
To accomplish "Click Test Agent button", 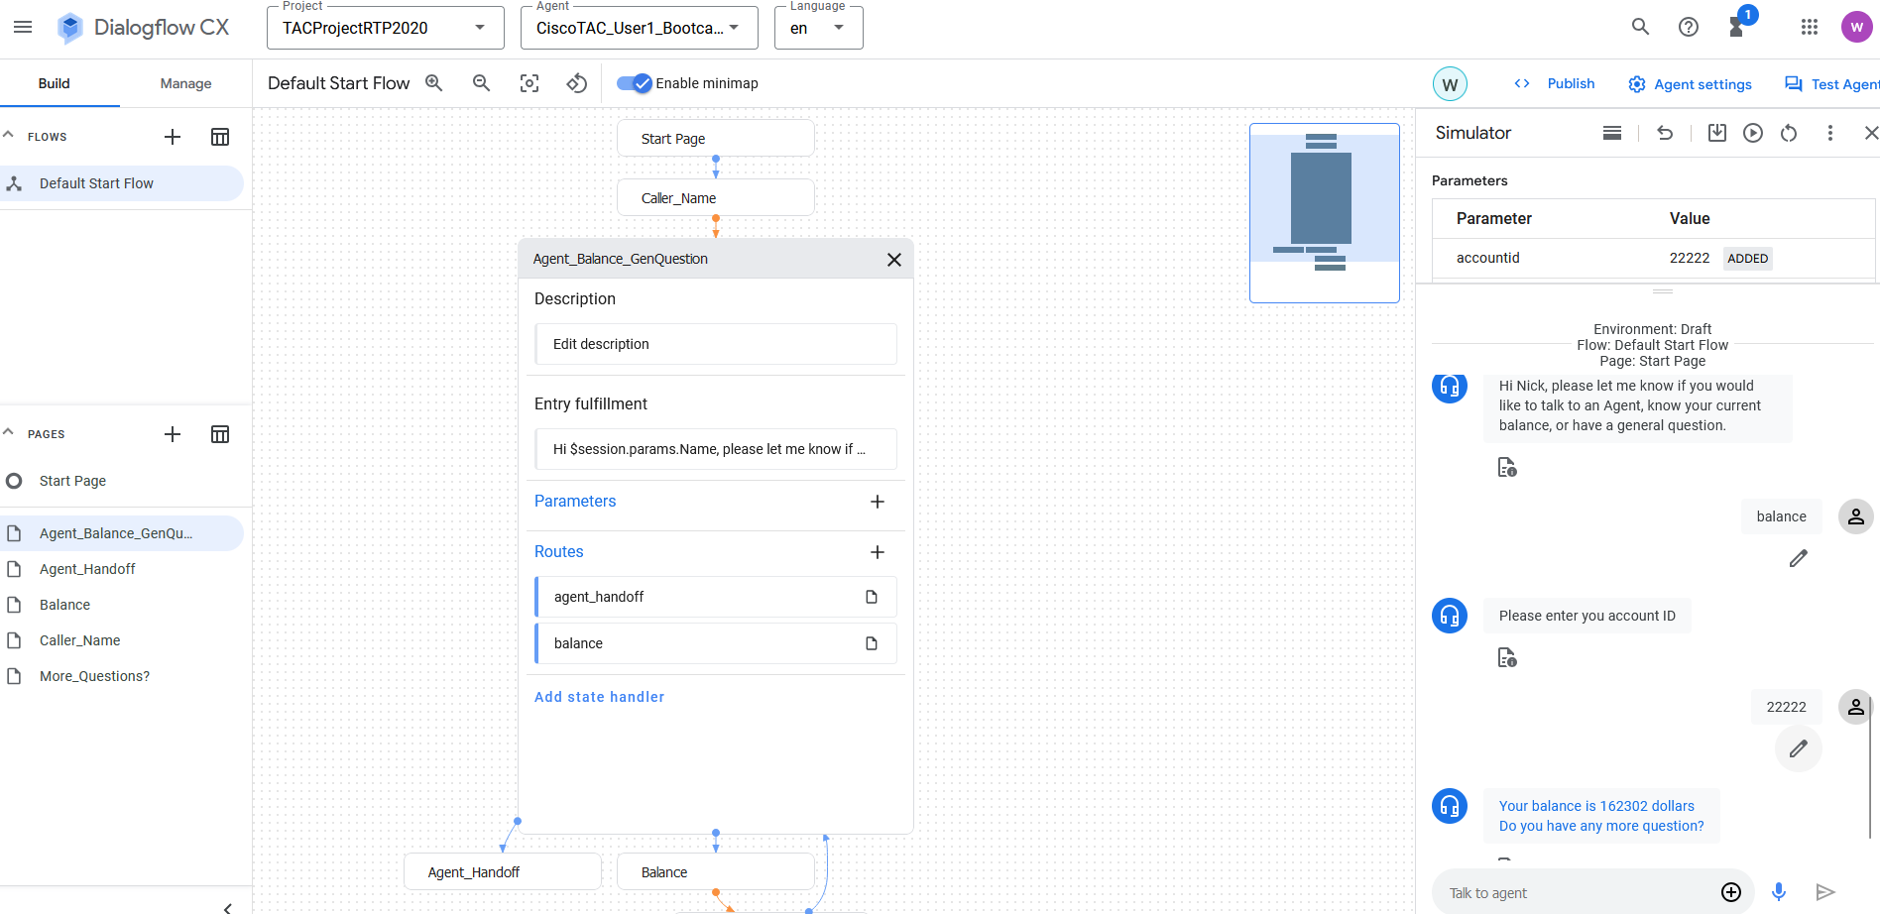I will [x=1832, y=84].
